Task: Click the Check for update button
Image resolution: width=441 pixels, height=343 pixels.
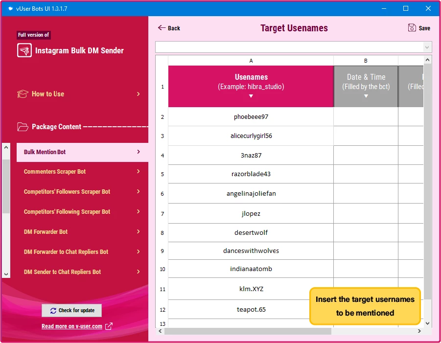Action: [x=72, y=310]
